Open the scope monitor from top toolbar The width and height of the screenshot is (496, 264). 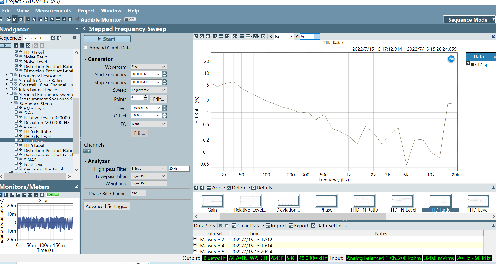tap(28, 19)
